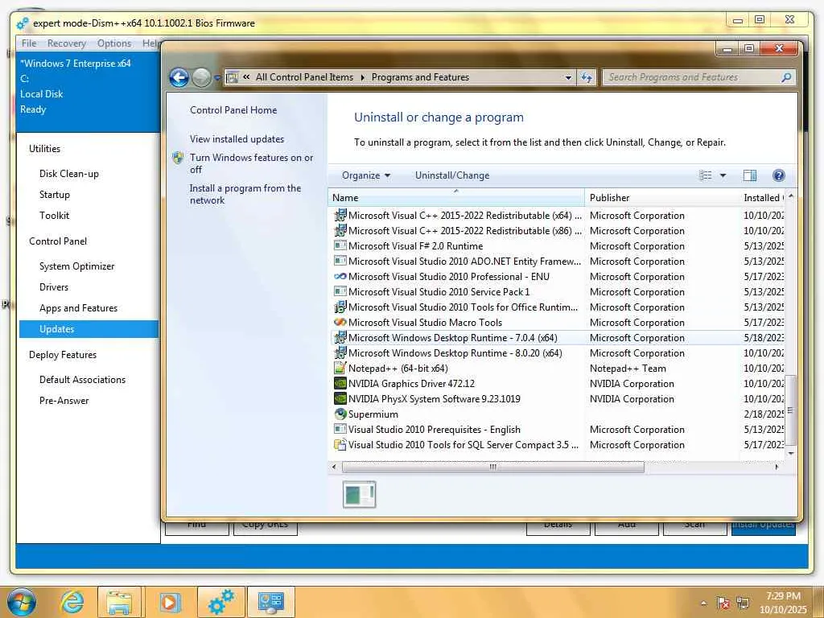The height and width of the screenshot is (618, 824).
Task: Click the NVIDIA Graphics Driver icon
Action: [x=340, y=384]
